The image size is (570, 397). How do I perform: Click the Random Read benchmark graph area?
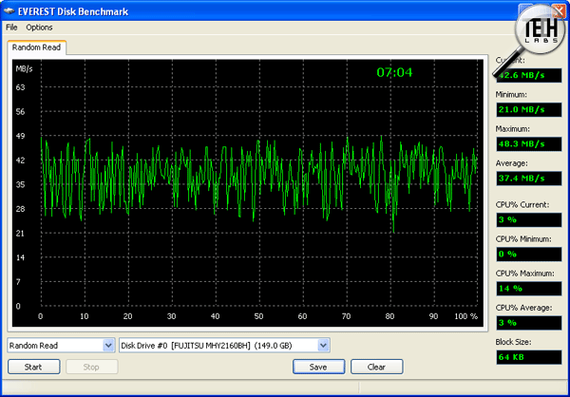248,193
